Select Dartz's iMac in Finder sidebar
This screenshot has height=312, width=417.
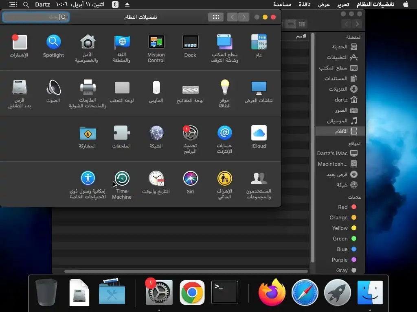click(x=340, y=153)
